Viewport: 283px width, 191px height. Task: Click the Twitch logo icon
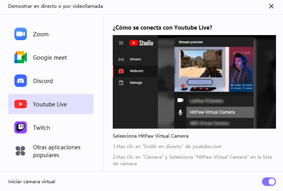[21, 127]
